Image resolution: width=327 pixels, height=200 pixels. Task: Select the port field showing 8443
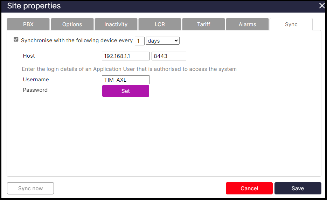(x=168, y=56)
